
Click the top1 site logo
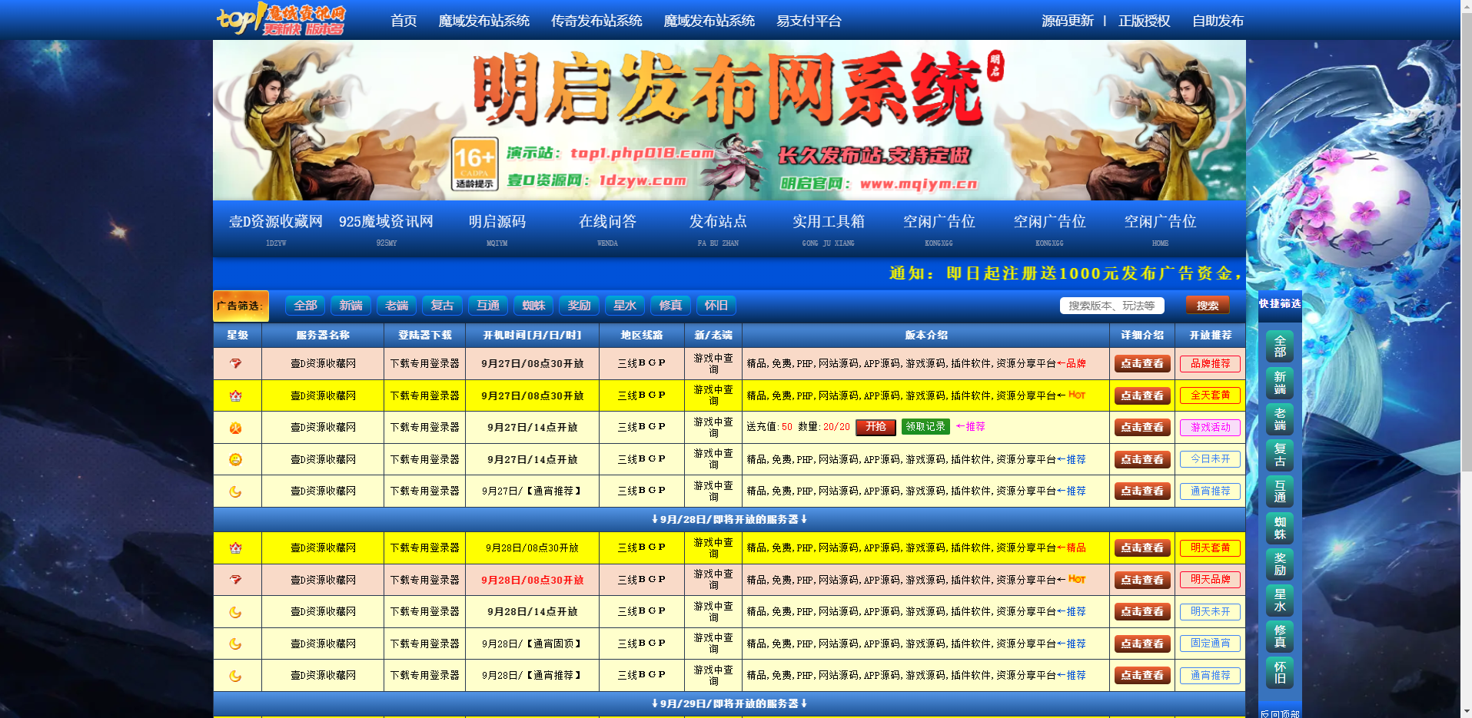pyautogui.click(x=281, y=19)
